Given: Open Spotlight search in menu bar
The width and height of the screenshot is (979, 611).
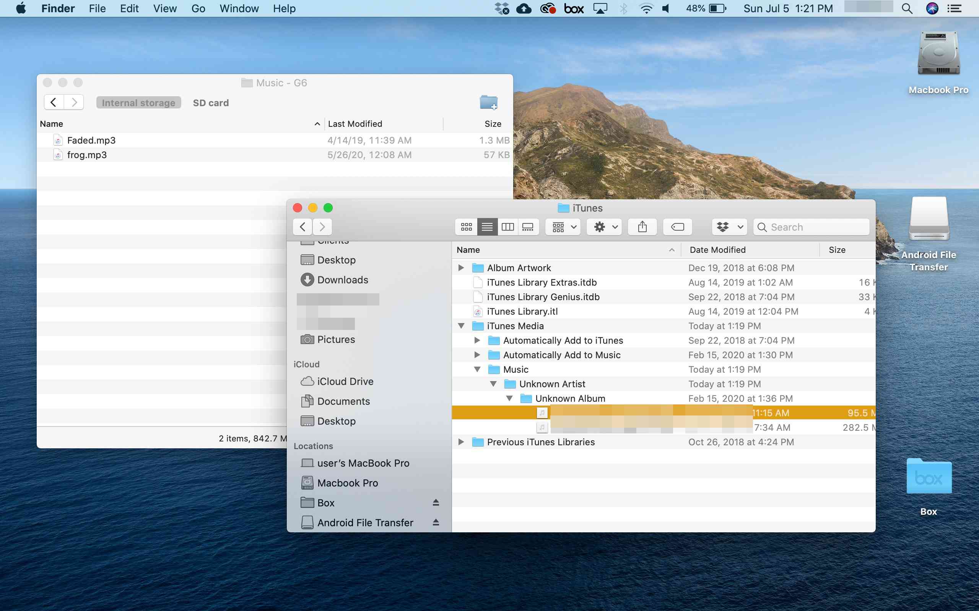Looking at the screenshot, I should click(907, 8).
